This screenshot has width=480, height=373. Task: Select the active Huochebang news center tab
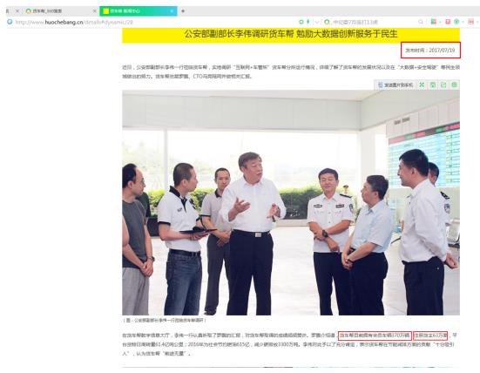coord(138,11)
